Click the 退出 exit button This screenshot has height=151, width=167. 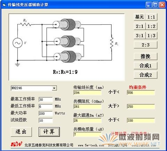click(21, 132)
